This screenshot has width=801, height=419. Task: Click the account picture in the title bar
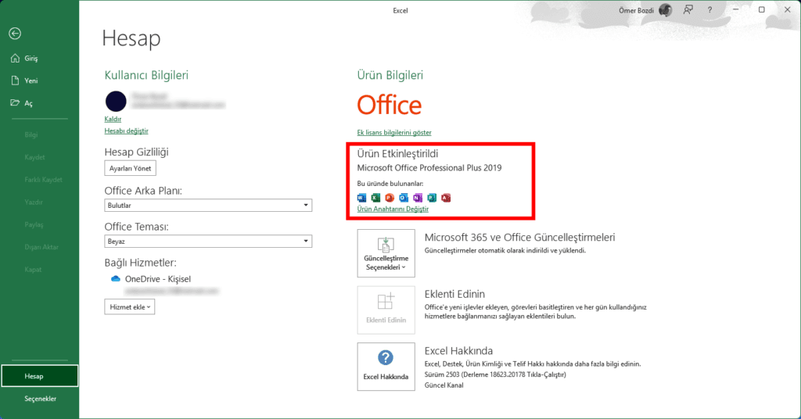coord(665,10)
